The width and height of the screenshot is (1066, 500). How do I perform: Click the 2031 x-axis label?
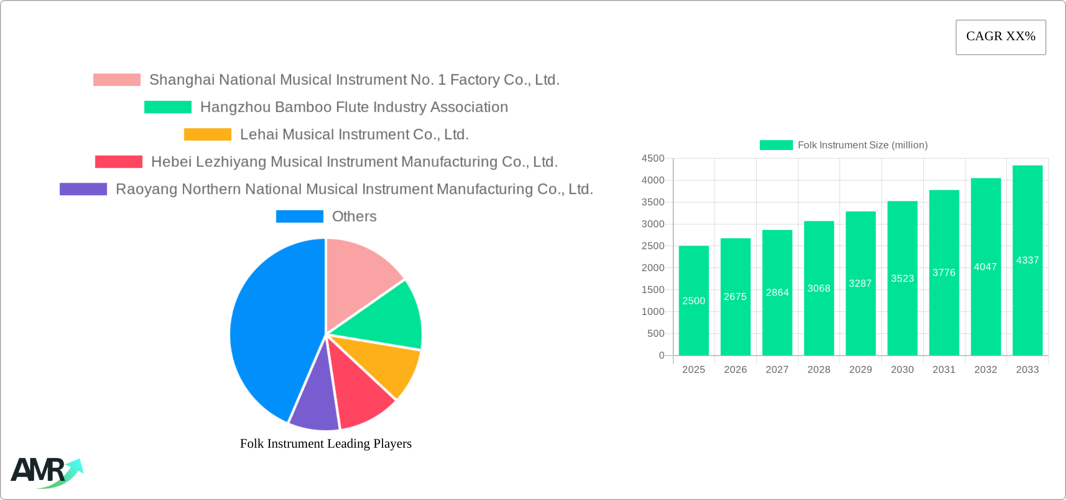[x=944, y=370]
